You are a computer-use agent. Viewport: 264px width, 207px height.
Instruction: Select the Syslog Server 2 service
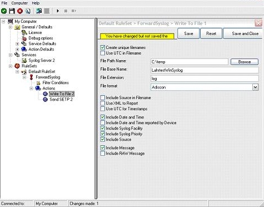coord(42,61)
